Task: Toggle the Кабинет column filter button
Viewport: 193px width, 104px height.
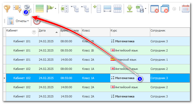Action: [x=34, y=32]
